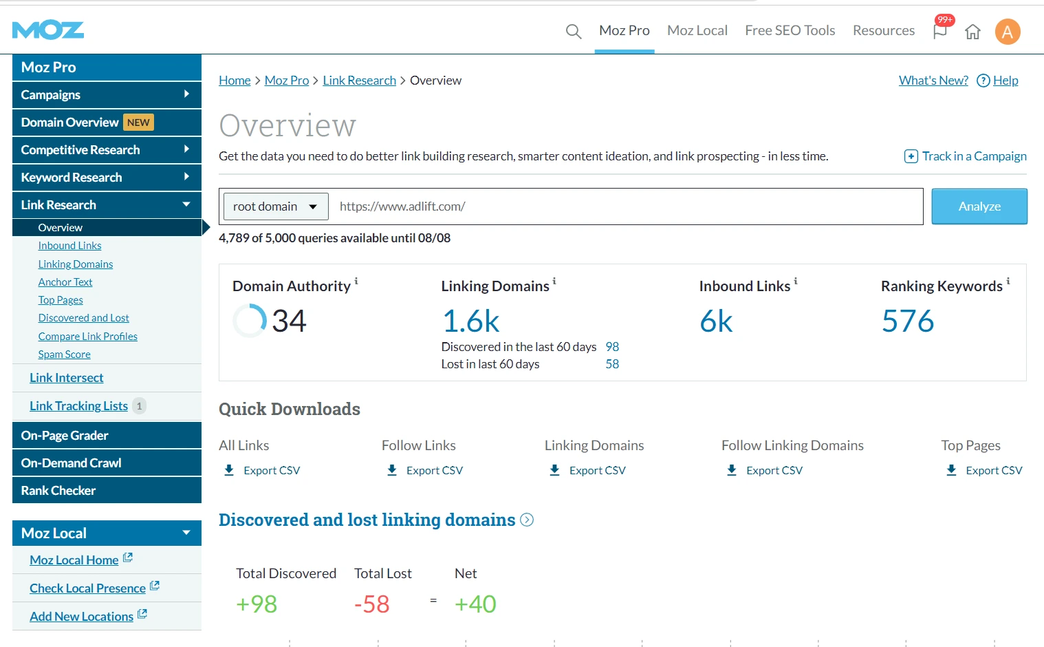1044x647 pixels.
Task: Open Free SEO Tools menu
Action: (790, 30)
